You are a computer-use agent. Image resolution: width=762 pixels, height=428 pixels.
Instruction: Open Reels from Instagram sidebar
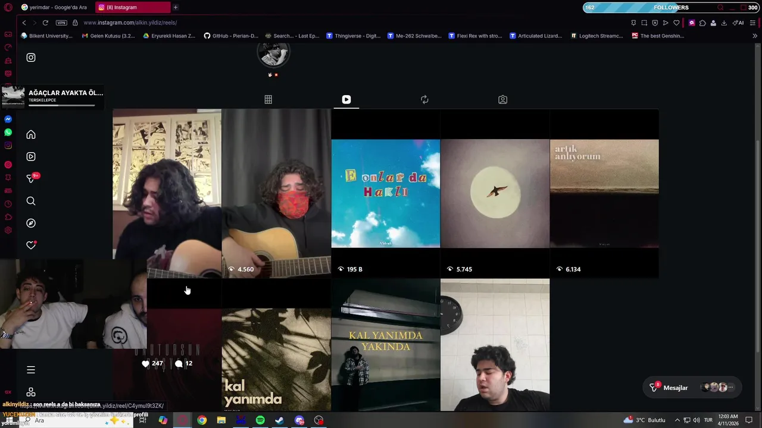(x=31, y=156)
